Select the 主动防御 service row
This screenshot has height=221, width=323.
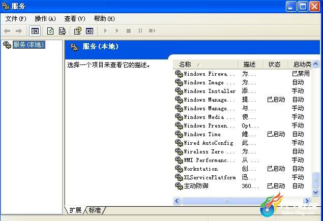(243, 186)
